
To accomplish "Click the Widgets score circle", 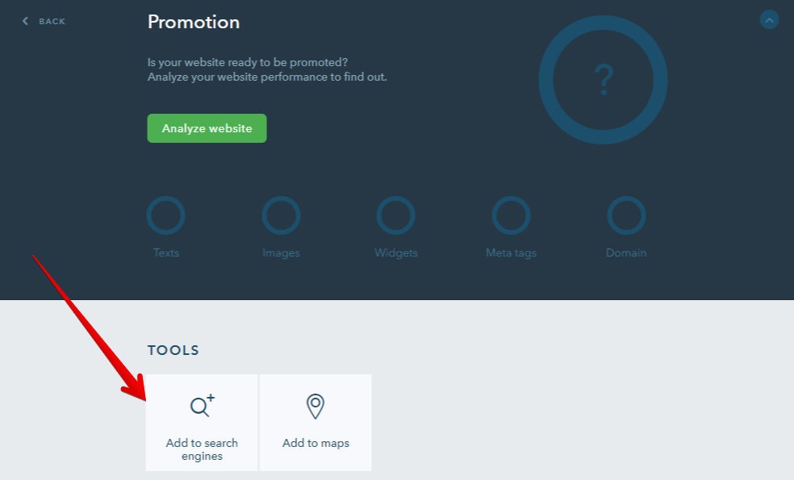I will pos(396,215).
